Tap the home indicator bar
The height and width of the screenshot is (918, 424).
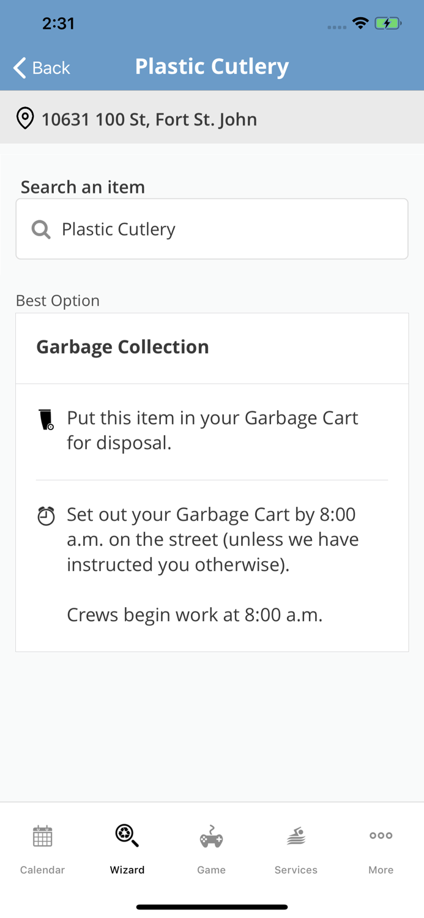pos(212,906)
